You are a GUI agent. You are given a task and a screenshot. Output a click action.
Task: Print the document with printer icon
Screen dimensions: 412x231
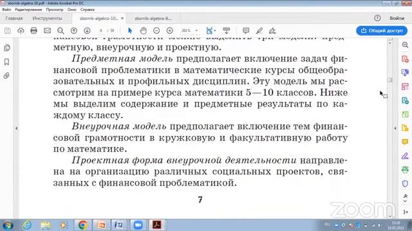[x=33, y=31]
